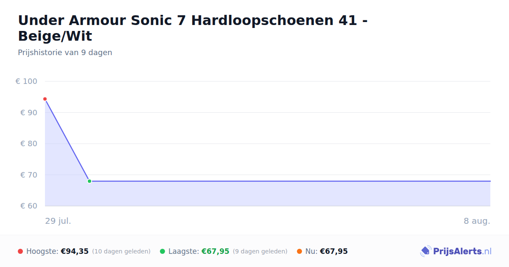Image resolution: width=509 pixels, height=267 pixels.
Task: Open the PrijsAlerts.nl brand link
Action: pyautogui.click(x=456, y=251)
